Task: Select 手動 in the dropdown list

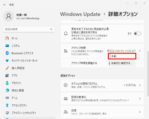Action: pyautogui.click(x=122, y=56)
